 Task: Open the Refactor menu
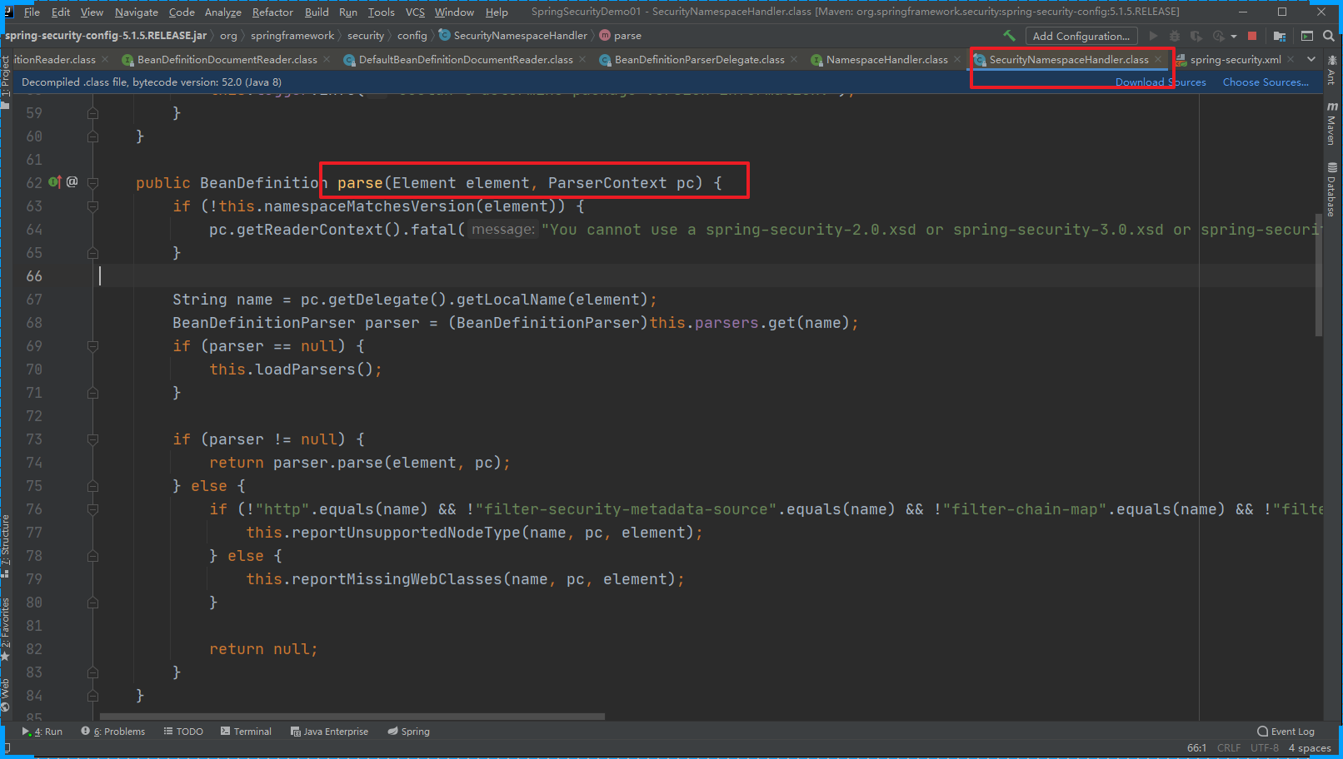pos(272,12)
